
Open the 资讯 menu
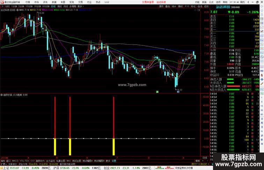tap(45, 2)
